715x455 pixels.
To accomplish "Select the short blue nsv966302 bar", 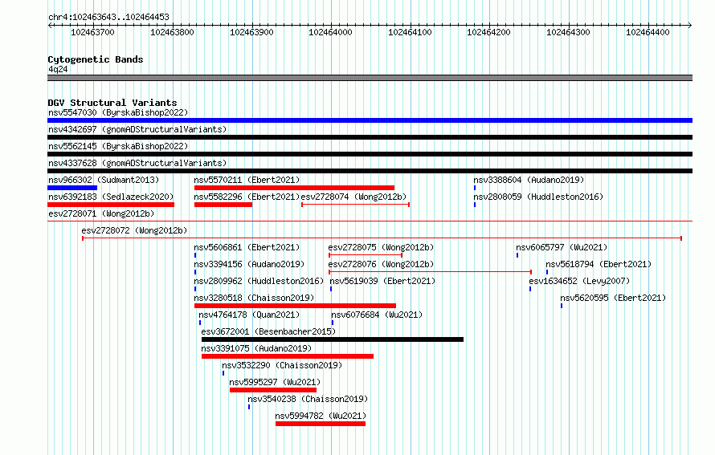I will 72,188.
